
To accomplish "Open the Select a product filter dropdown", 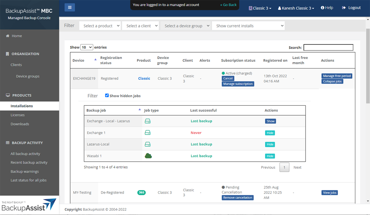I will click(100, 26).
